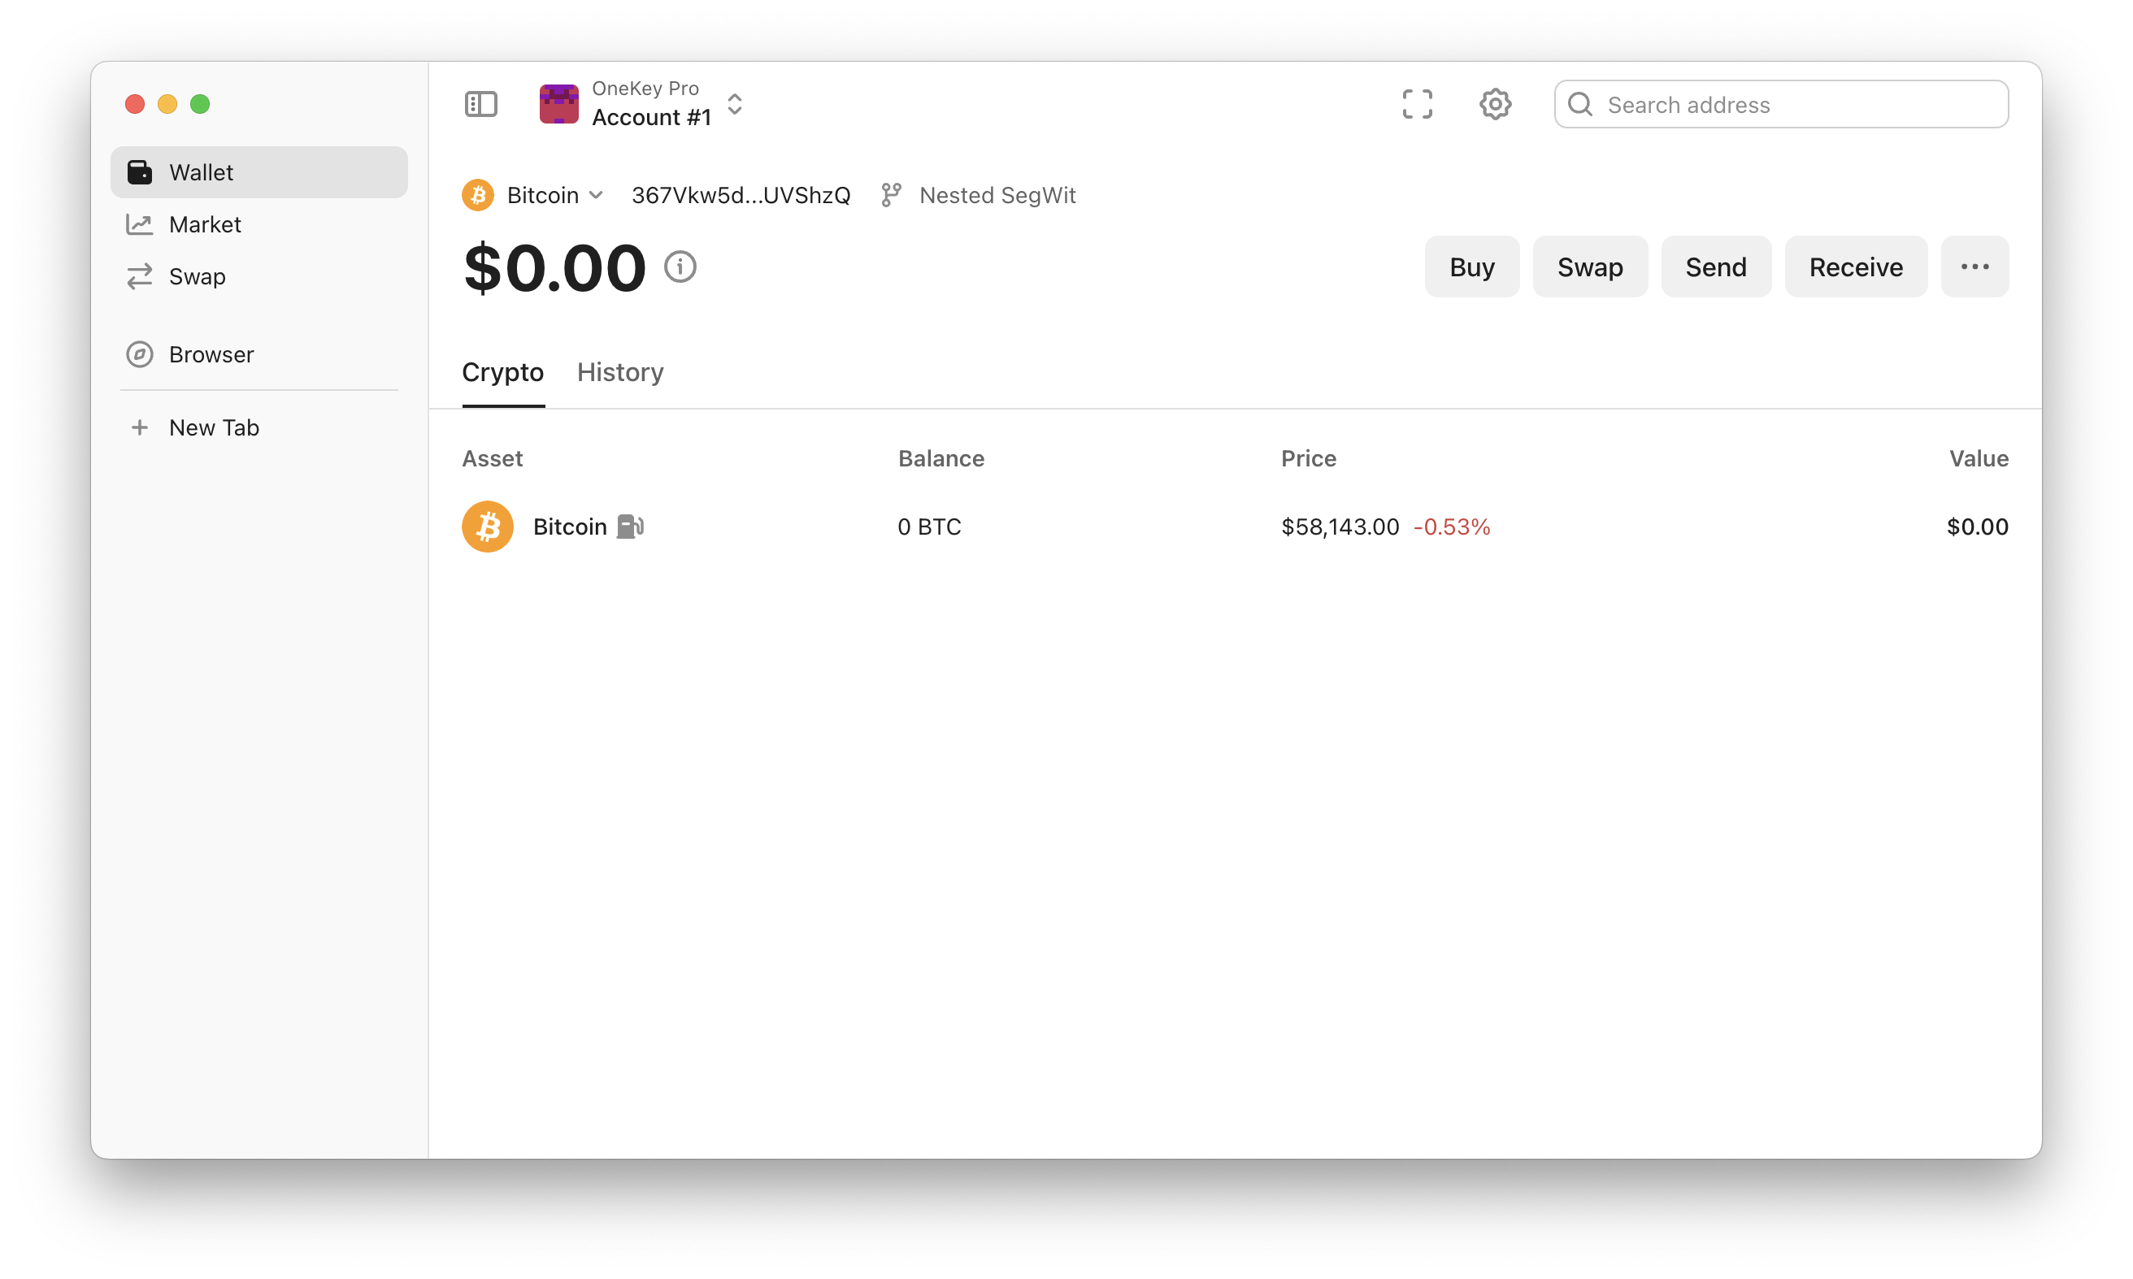Click the gas pump icon beside Bitcoin
Image resolution: width=2133 pixels, height=1279 pixels.
click(x=630, y=527)
